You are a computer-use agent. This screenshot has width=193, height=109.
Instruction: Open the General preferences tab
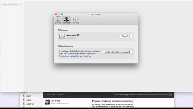pos(58,20)
